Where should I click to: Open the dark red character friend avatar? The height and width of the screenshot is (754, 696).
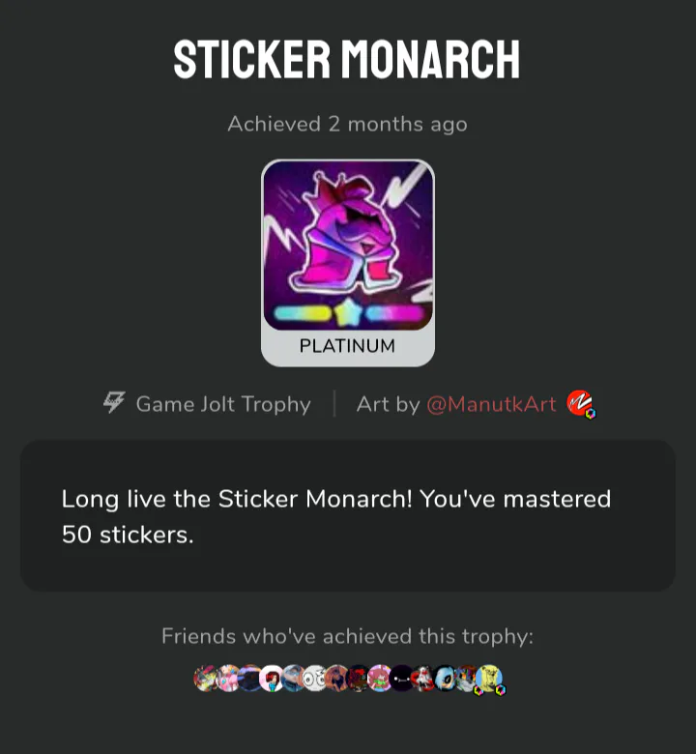click(x=359, y=679)
